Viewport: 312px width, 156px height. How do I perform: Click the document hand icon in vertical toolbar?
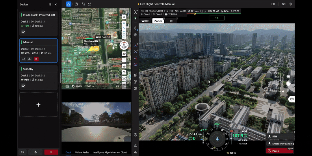point(135,82)
